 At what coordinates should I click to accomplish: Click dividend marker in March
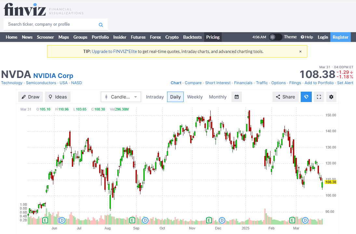click(305, 220)
